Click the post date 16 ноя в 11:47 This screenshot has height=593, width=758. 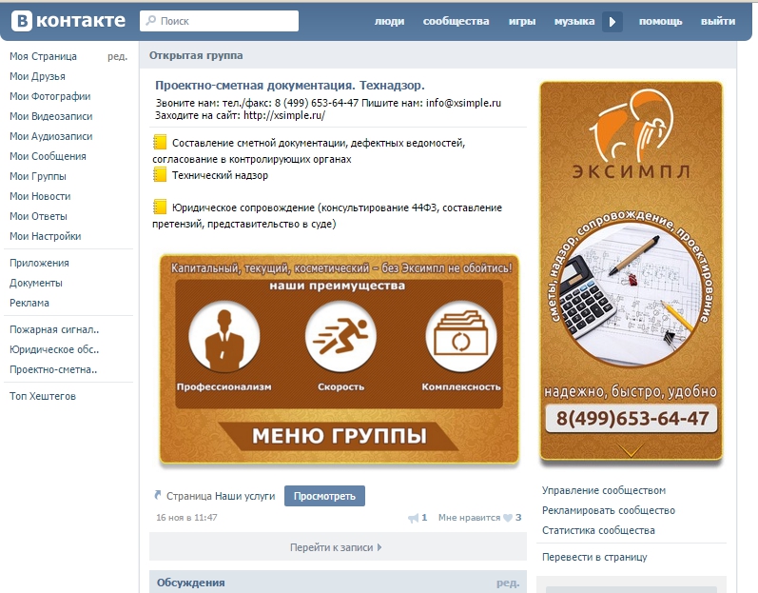point(186,518)
